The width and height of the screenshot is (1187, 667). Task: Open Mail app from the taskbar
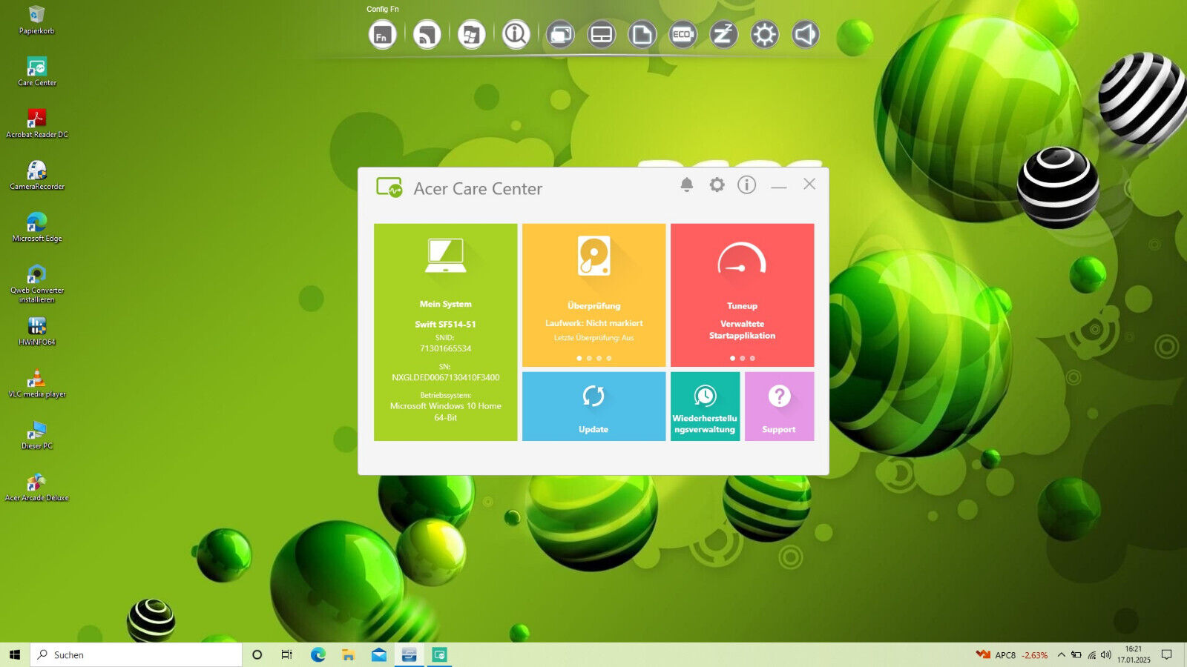tap(378, 654)
